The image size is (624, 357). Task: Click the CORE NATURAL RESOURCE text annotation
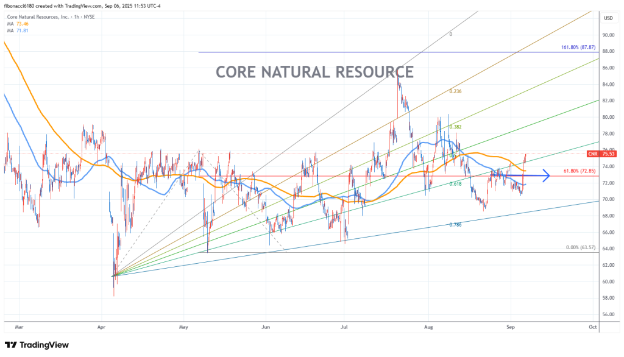(x=314, y=72)
